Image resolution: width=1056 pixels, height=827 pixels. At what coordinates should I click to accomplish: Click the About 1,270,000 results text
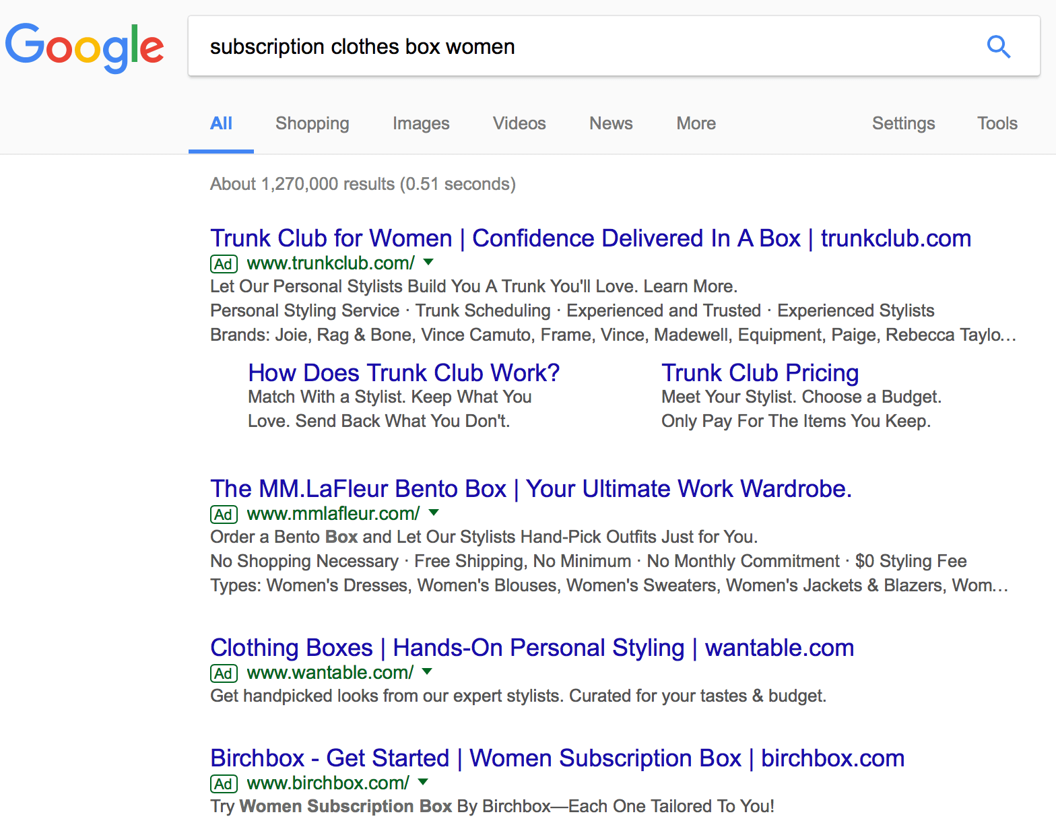pyautogui.click(x=363, y=184)
